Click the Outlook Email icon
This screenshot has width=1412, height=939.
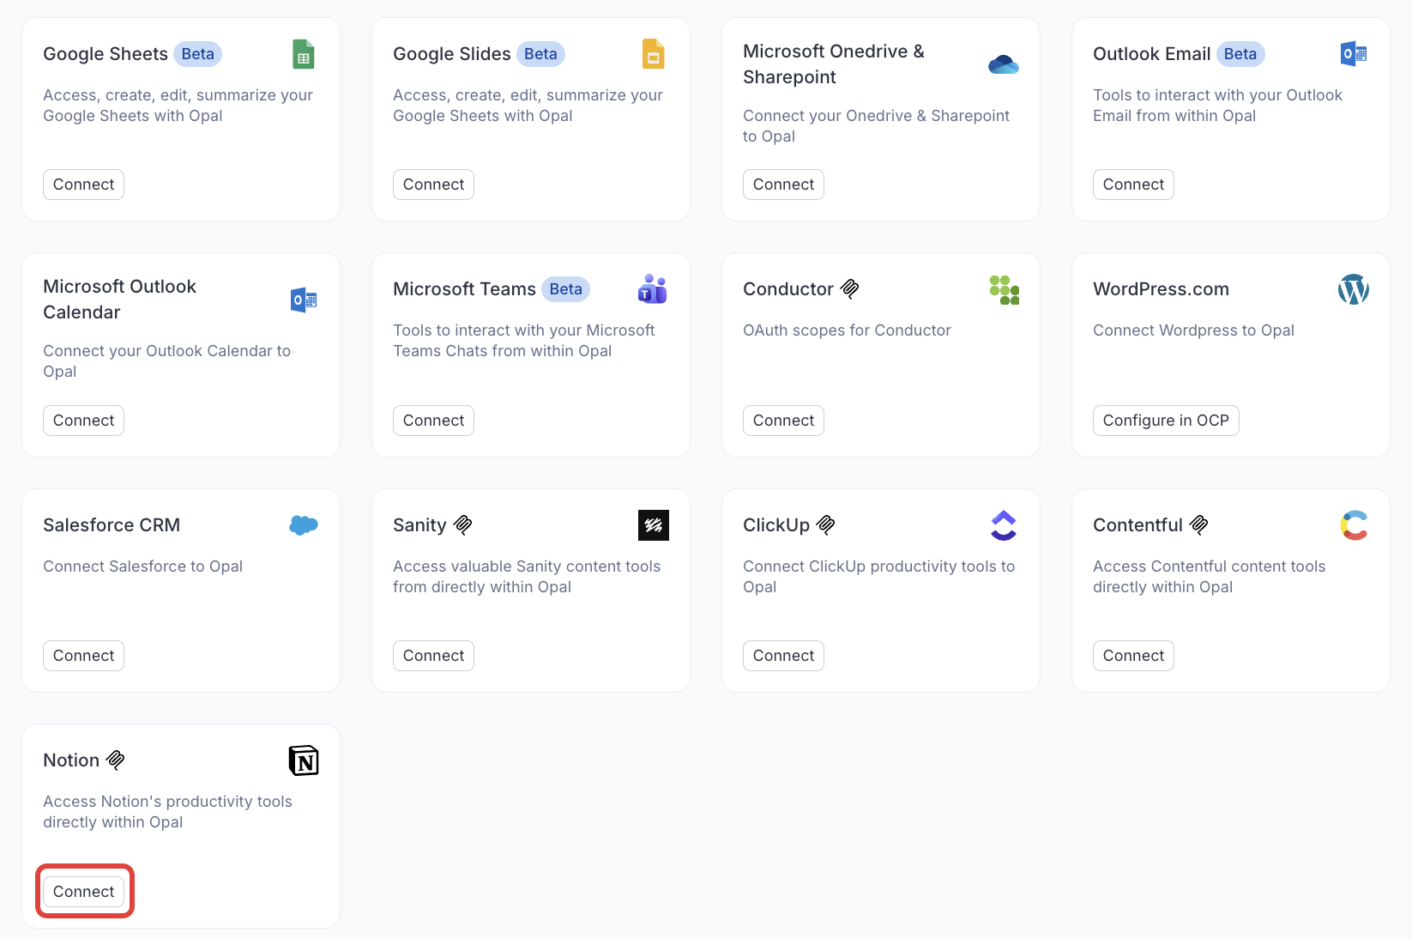1354,54
